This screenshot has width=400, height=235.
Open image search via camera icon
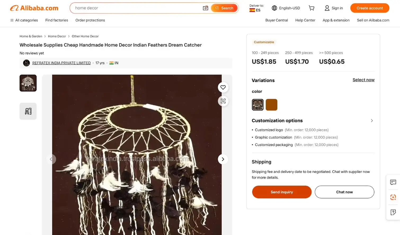pos(206,8)
